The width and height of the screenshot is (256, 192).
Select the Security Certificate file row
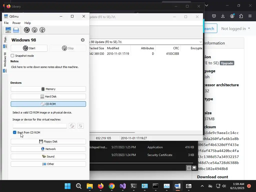click(142, 155)
